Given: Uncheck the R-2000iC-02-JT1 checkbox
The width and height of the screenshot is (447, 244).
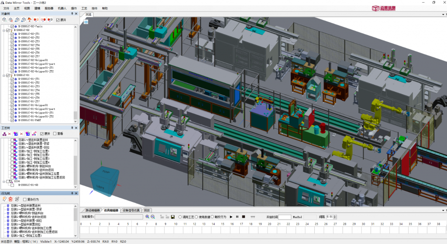Looking at the screenshot, I should click(x=12, y=34).
